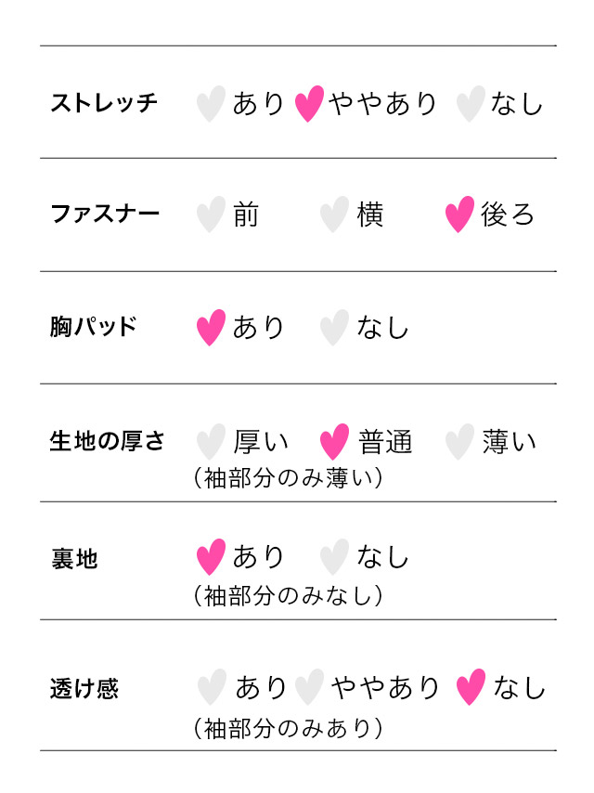Click the 透け感 row label
Screen dimensions: 594x793
(x=84, y=690)
